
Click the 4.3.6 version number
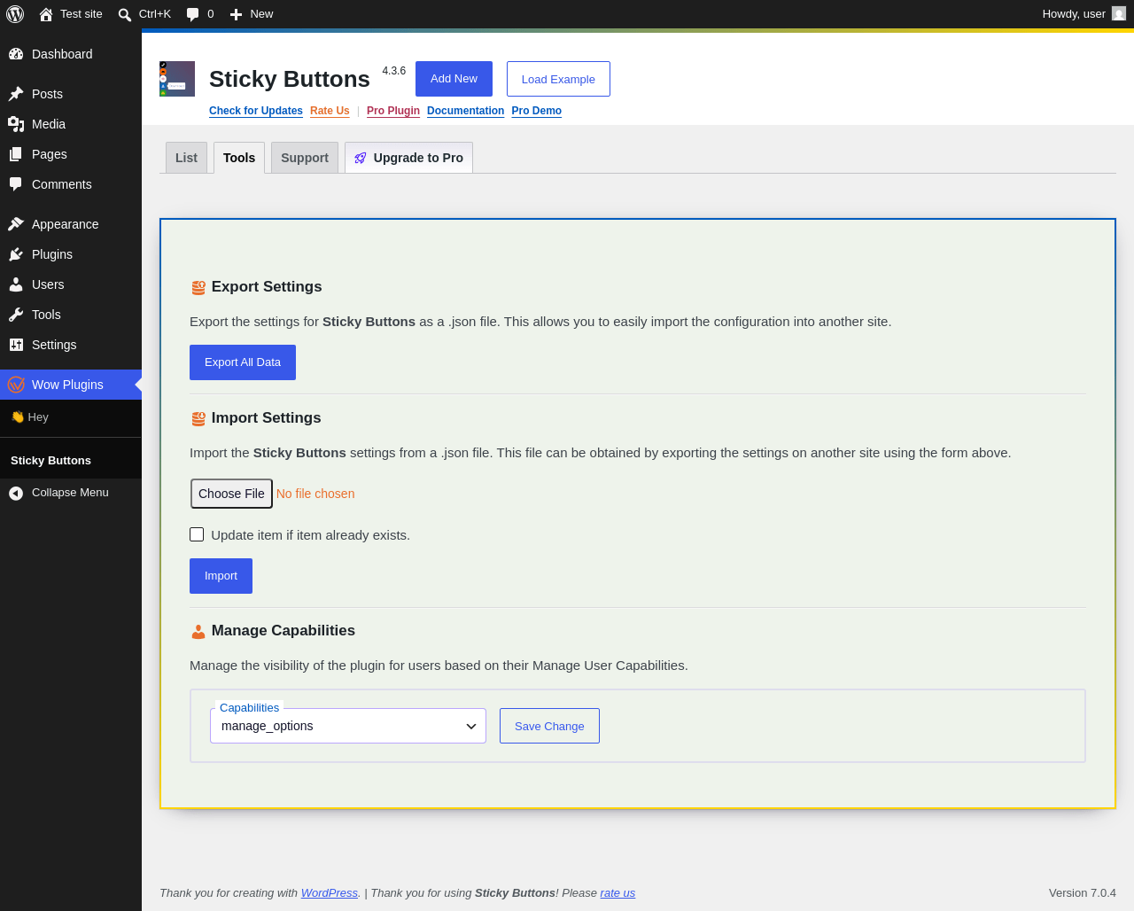pos(394,71)
